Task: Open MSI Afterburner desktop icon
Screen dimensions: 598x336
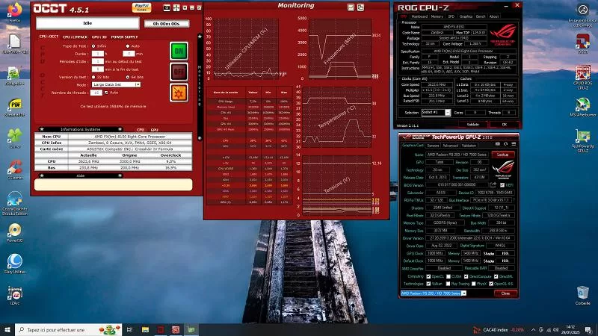Action: pos(582,107)
